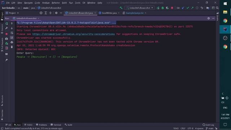Open Git tool window tab at bottom
The height and width of the screenshot is (130, 231).
(8, 125)
